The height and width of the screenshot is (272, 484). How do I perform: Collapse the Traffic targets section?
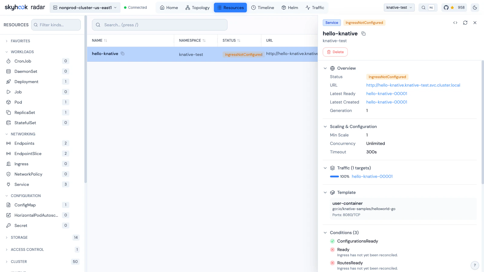(x=347, y=168)
